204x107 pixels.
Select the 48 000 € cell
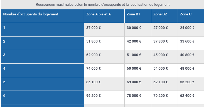point(187,68)
